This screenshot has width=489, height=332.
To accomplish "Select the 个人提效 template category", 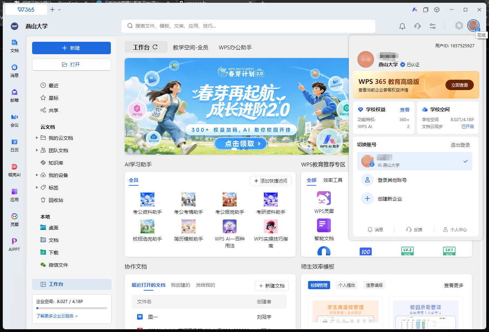I will 347,285.
